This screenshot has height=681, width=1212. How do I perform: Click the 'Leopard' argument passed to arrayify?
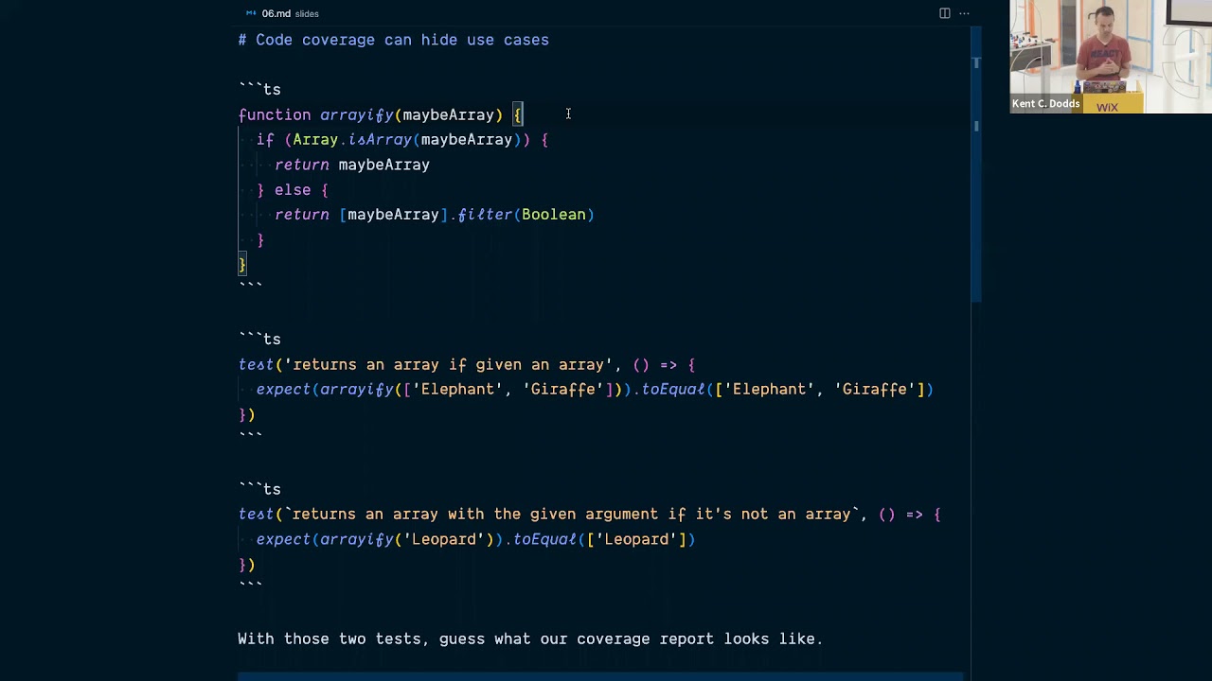[444, 539]
